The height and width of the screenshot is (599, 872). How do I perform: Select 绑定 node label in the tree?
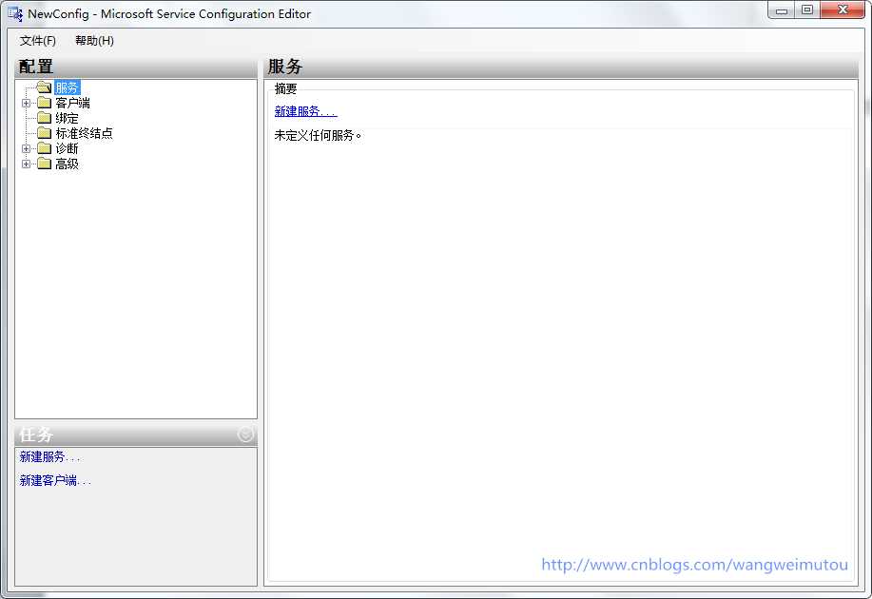pyautogui.click(x=68, y=118)
